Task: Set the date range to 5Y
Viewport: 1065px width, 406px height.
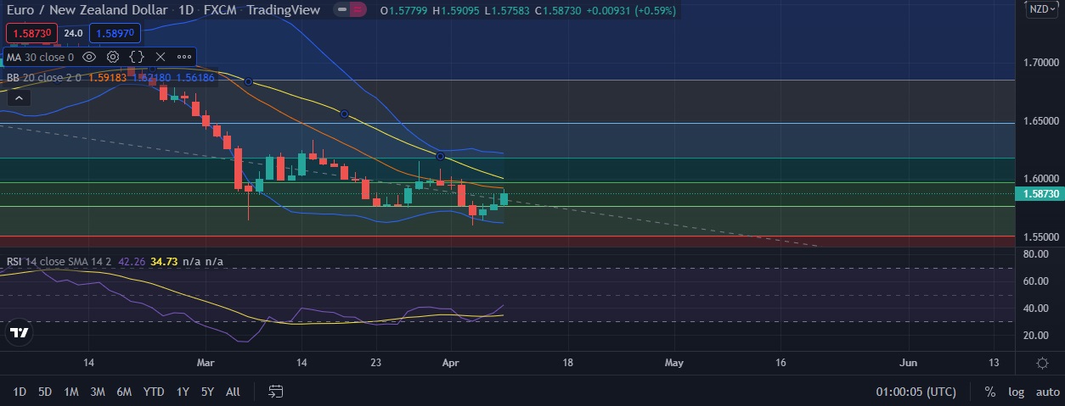Action: tap(207, 392)
